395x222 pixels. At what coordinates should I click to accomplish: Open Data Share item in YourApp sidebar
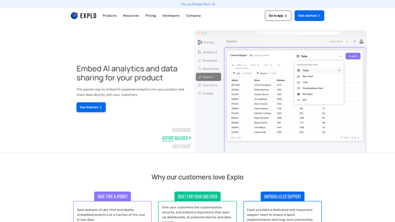[209, 85]
